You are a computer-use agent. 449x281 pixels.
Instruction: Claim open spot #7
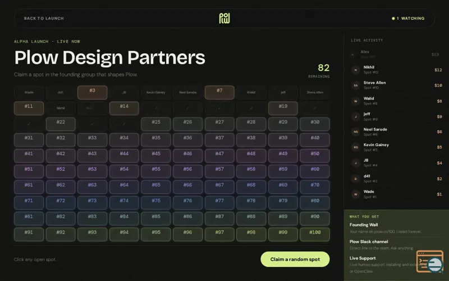point(219,92)
